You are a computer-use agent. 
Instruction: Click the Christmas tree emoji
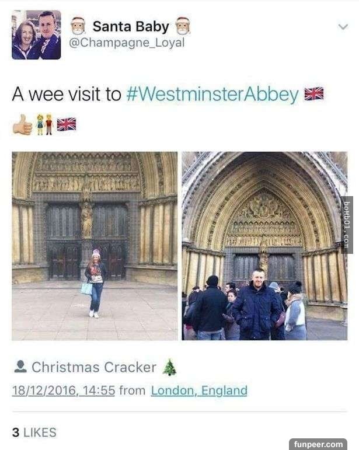click(169, 367)
